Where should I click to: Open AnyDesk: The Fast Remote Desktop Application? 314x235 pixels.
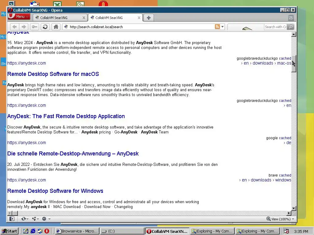pyautogui.click(x=66, y=116)
